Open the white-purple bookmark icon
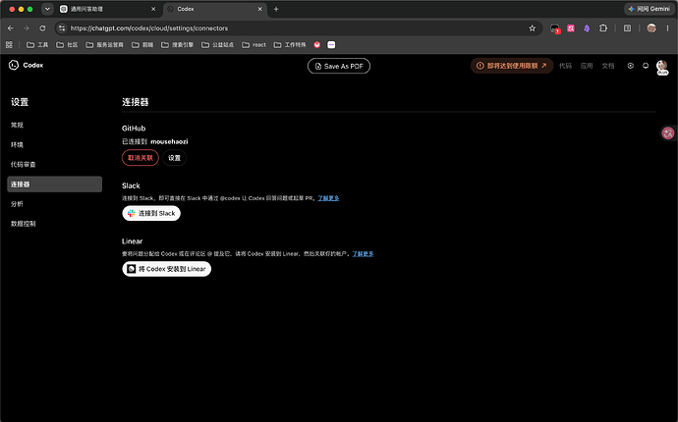Viewport: 678px width, 422px height. point(331,44)
